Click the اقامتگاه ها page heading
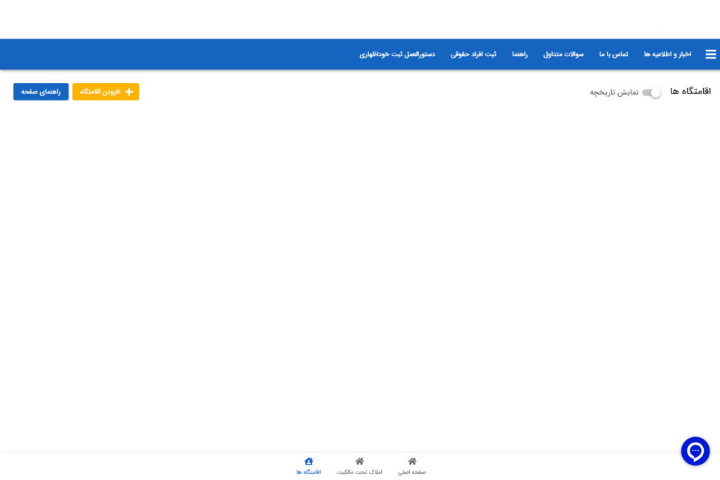This screenshot has width=720, height=480. [x=690, y=92]
